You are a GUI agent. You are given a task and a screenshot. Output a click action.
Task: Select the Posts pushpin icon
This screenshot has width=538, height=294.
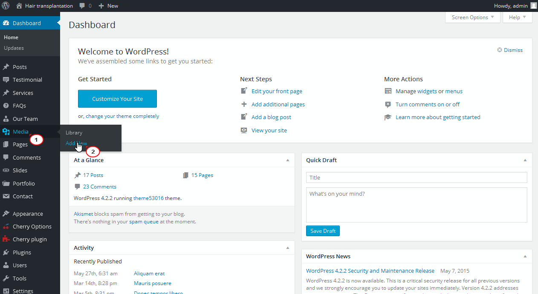pyautogui.click(x=6, y=67)
